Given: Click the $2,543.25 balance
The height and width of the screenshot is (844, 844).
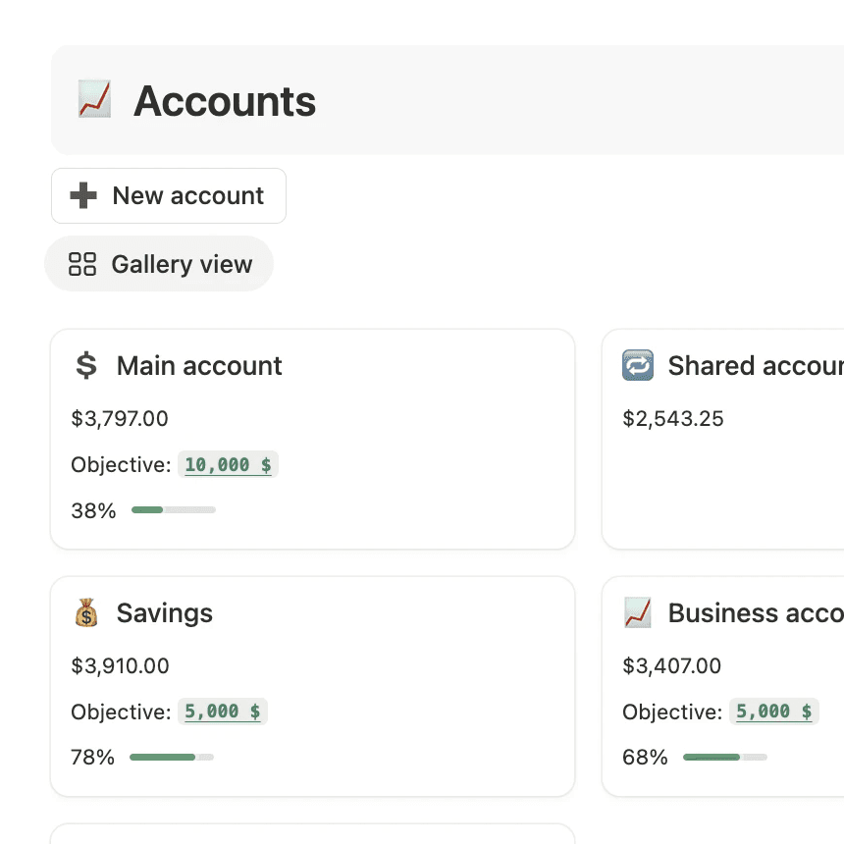Looking at the screenshot, I should (673, 419).
